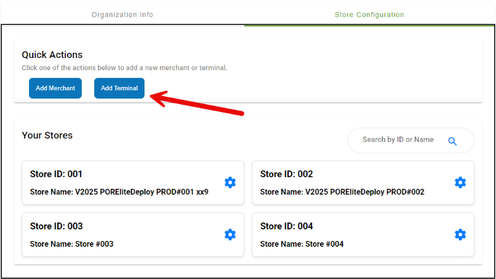Image resolution: width=496 pixels, height=279 pixels.
Task: Select the Store ID: 001 title
Action: click(x=56, y=174)
